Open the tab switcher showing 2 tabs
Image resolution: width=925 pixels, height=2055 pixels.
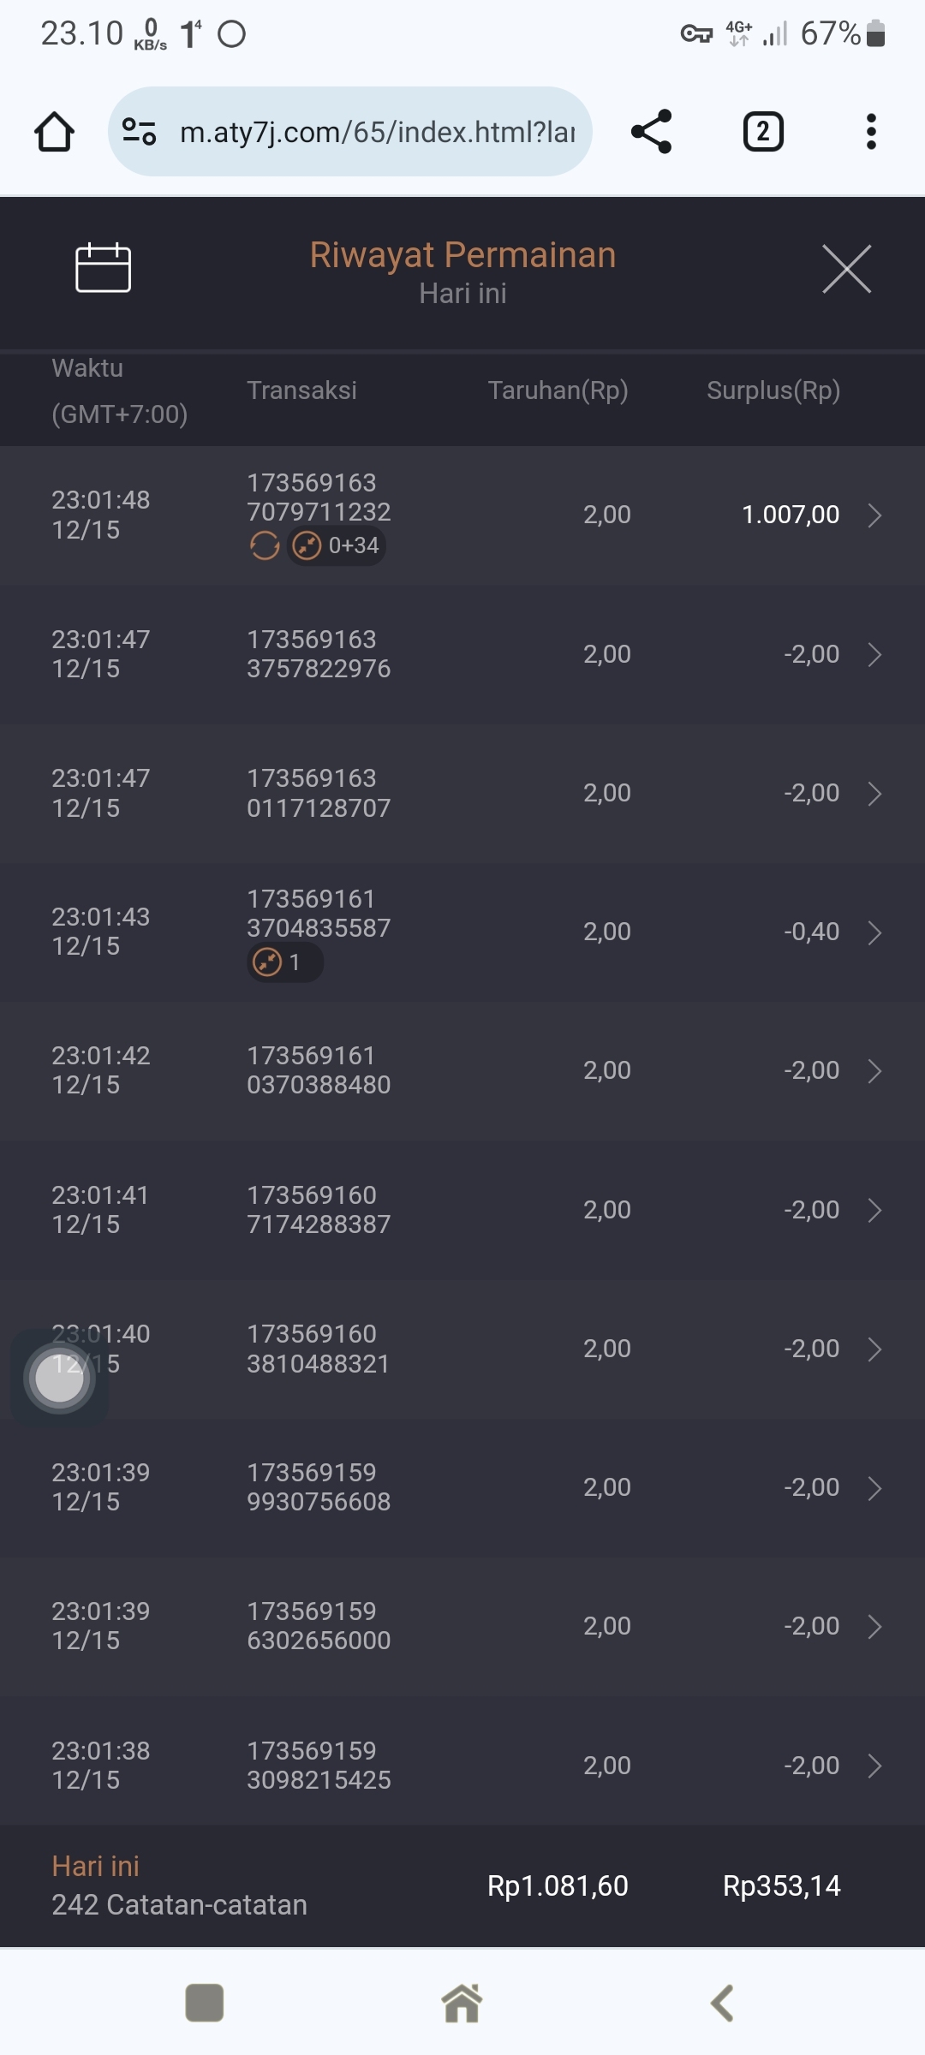[762, 132]
